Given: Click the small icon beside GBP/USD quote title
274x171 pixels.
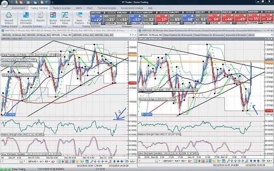Looking at the screenshot, I should 104,13.
